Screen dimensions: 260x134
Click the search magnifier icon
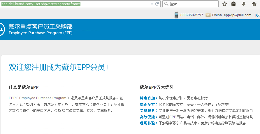pos(166,4)
